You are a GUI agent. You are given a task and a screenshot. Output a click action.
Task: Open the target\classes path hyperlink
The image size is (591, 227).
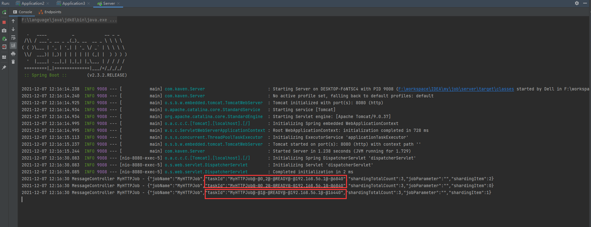click(456, 89)
